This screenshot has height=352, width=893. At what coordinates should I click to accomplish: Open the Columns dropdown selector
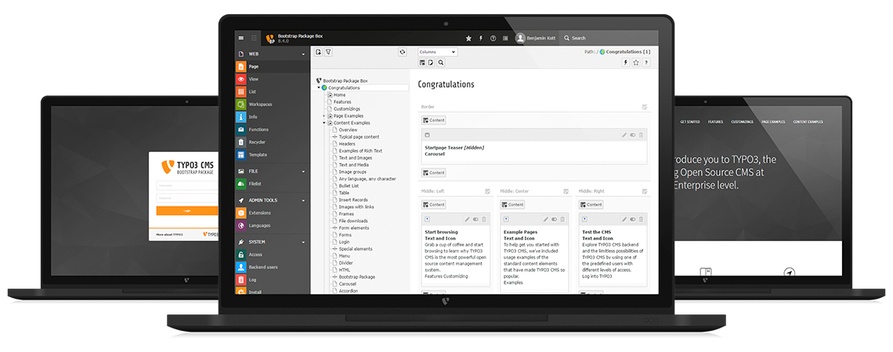(436, 52)
